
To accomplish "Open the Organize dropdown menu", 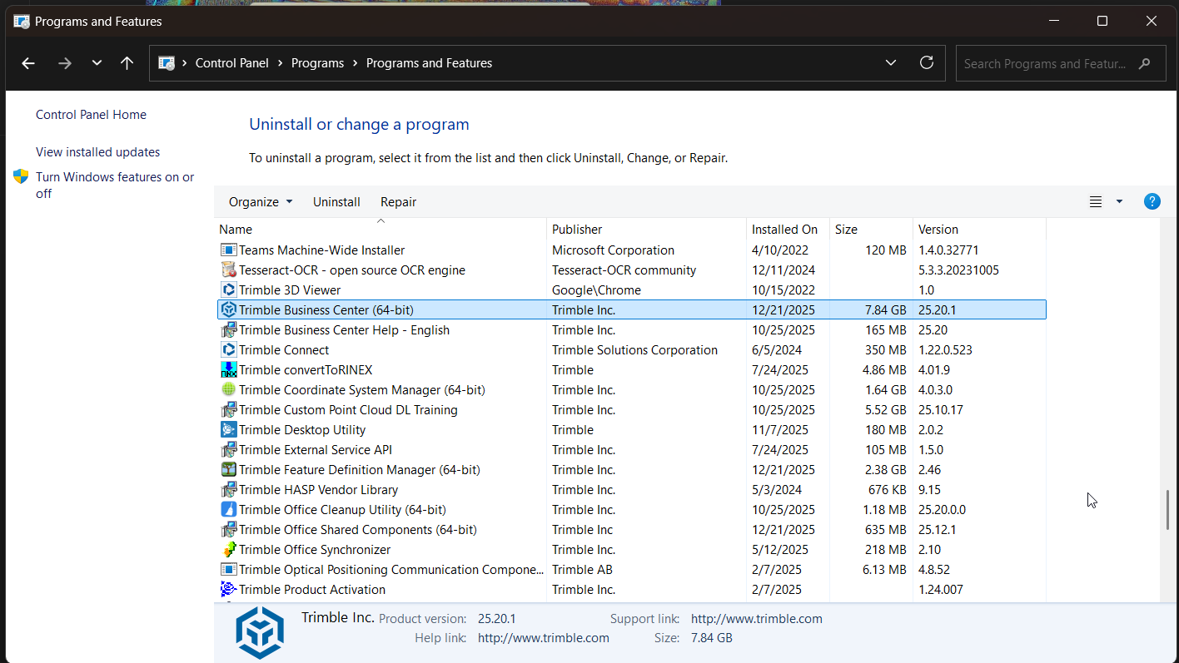I will click(261, 202).
